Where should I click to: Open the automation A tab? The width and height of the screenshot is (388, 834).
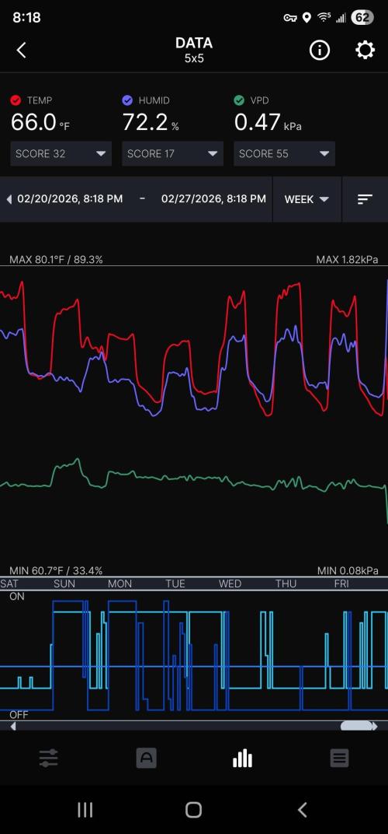click(146, 758)
